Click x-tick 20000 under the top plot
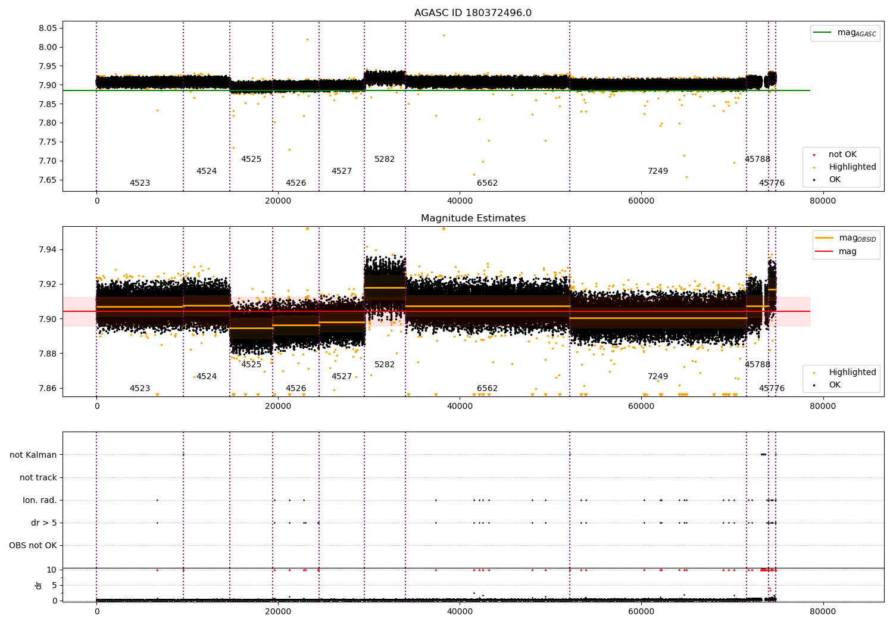Image resolution: width=893 pixels, height=625 pixels. point(278,201)
